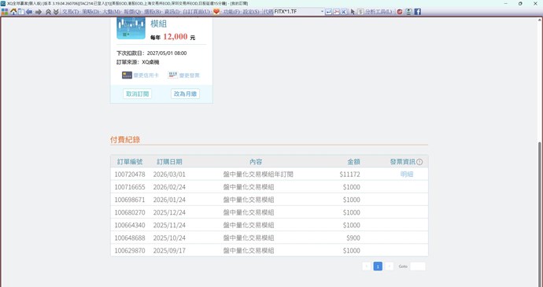Click the date 2025/09/17

click(x=169, y=251)
